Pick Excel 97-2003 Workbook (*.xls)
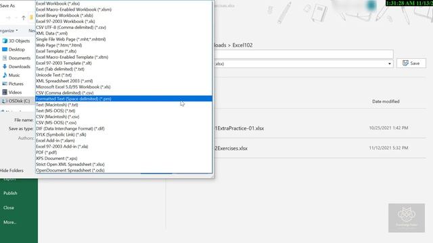Viewport: 433px width, 243px height. (124, 21)
